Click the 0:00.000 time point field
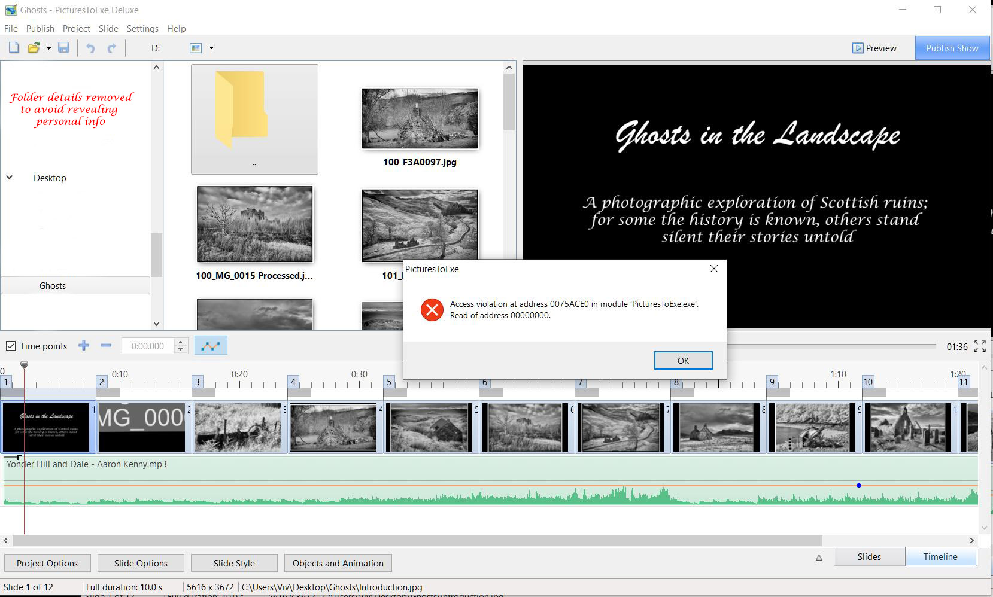Image resolution: width=993 pixels, height=597 pixels. tap(148, 346)
